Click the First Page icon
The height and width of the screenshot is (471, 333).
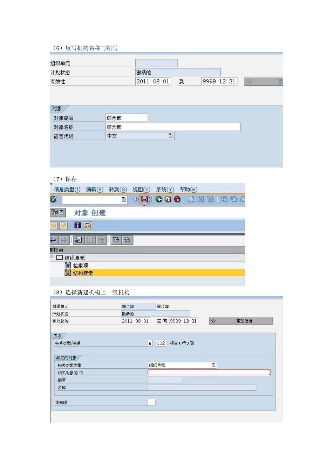click(224, 199)
